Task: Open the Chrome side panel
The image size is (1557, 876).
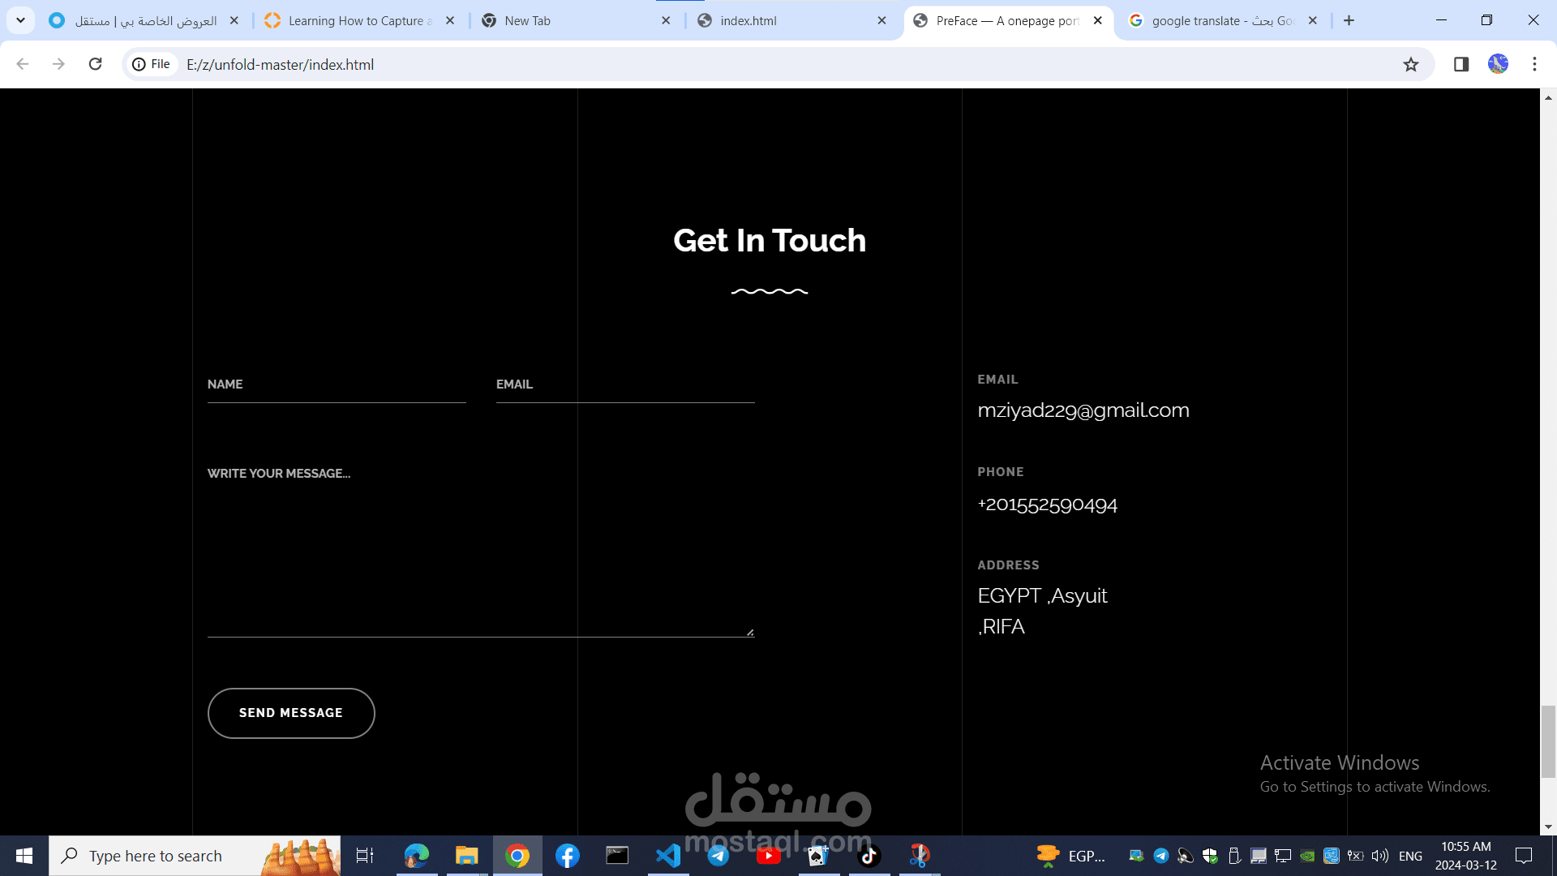Action: [x=1461, y=64]
